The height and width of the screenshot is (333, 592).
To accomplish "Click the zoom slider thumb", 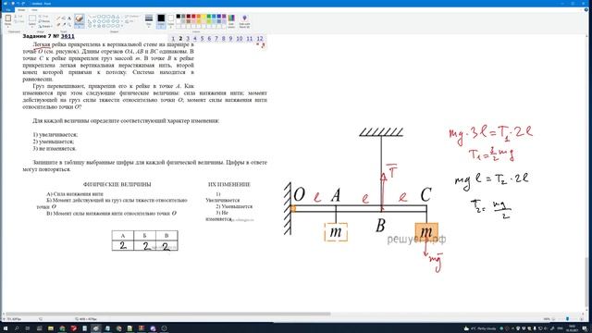I will pos(568,319).
